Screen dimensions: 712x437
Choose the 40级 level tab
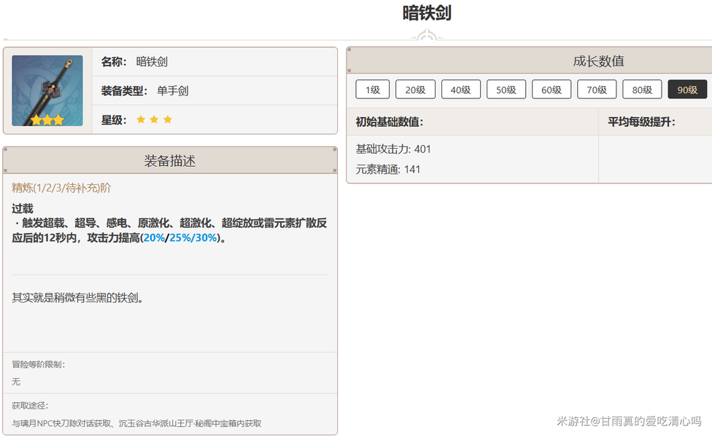(460, 90)
